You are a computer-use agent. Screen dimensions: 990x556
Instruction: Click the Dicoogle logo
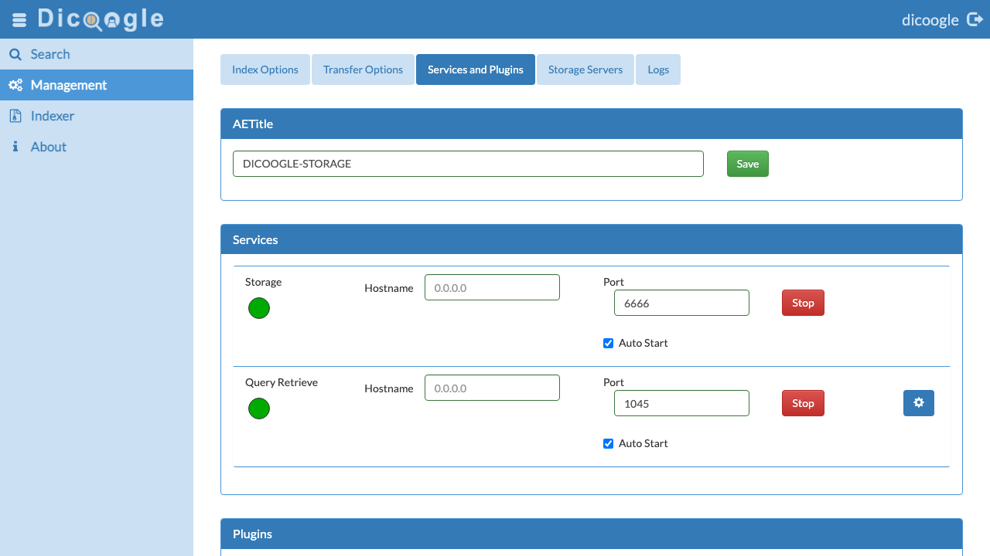coord(101,19)
